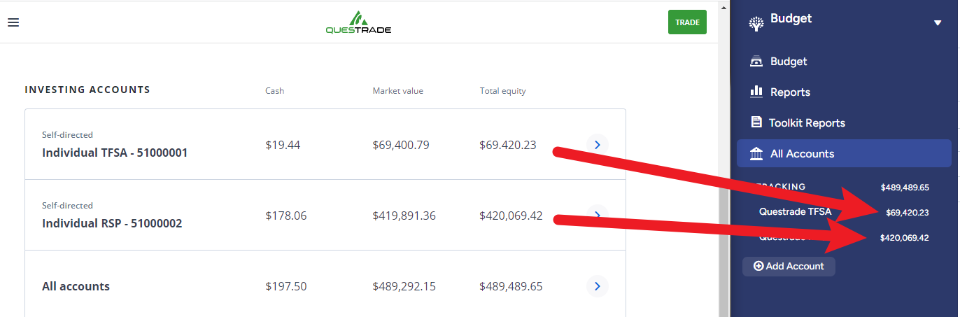960x317 pixels.
Task: Click the Add Account button
Action: click(789, 266)
